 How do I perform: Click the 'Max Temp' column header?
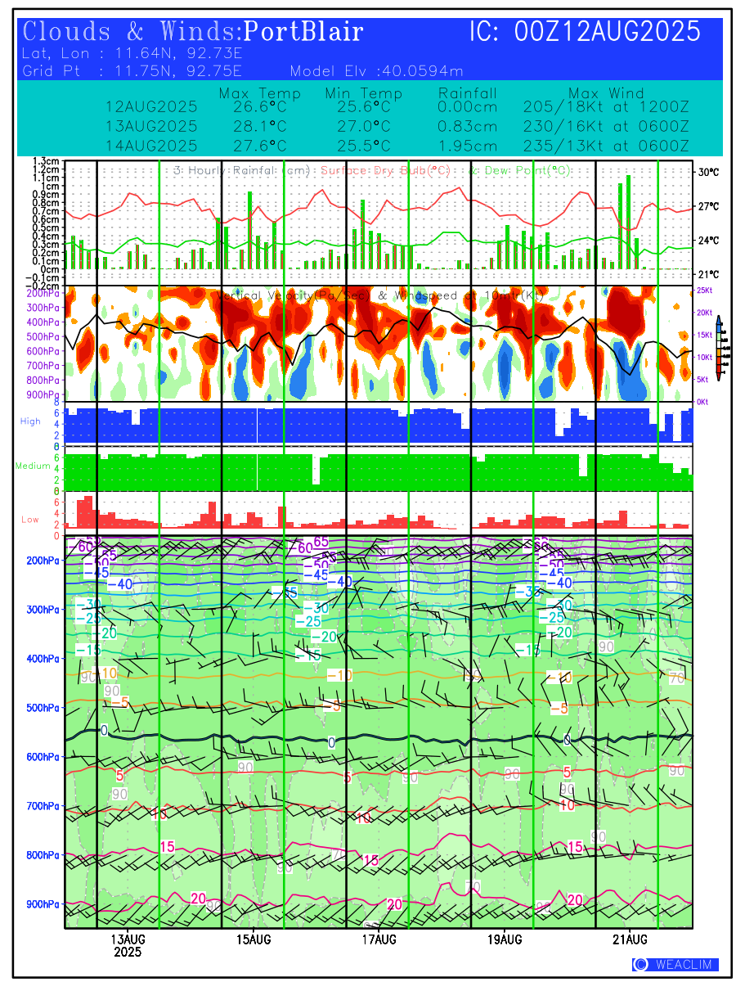click(x=259, y=93)
